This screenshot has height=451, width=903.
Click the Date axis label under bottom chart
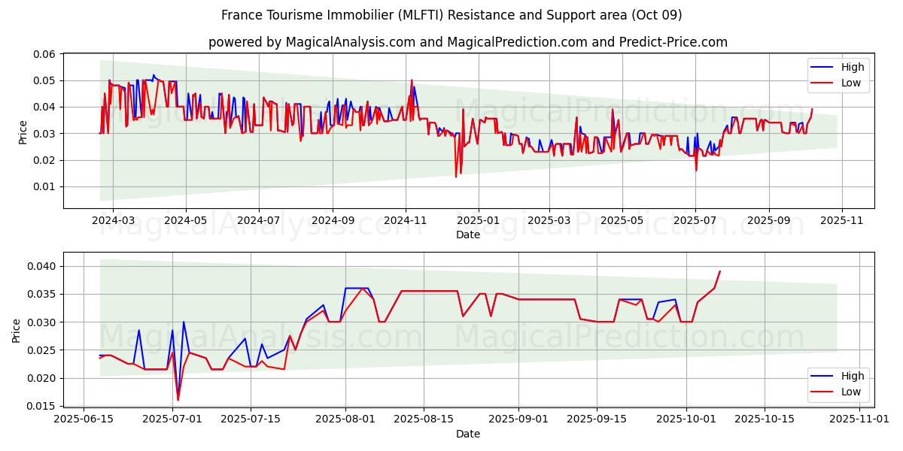tap(467, 434)
